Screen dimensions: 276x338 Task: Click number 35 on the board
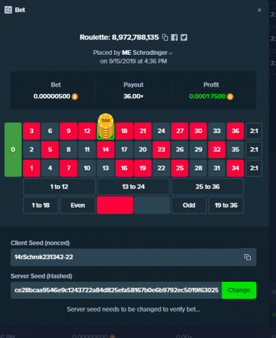point(236,149)
